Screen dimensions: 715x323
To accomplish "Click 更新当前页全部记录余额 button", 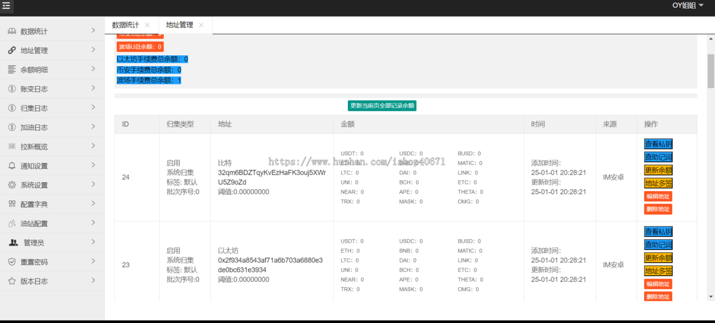I will [382, 105].
